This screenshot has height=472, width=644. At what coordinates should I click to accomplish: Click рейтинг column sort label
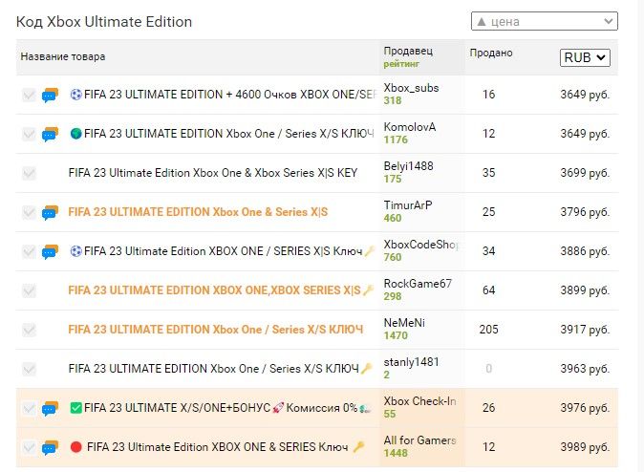coord(401,64)
